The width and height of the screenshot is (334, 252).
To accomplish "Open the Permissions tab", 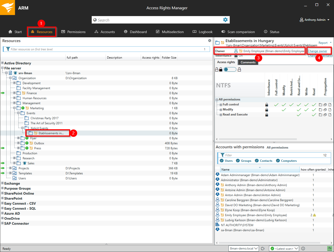I will (x=74, y=32).
